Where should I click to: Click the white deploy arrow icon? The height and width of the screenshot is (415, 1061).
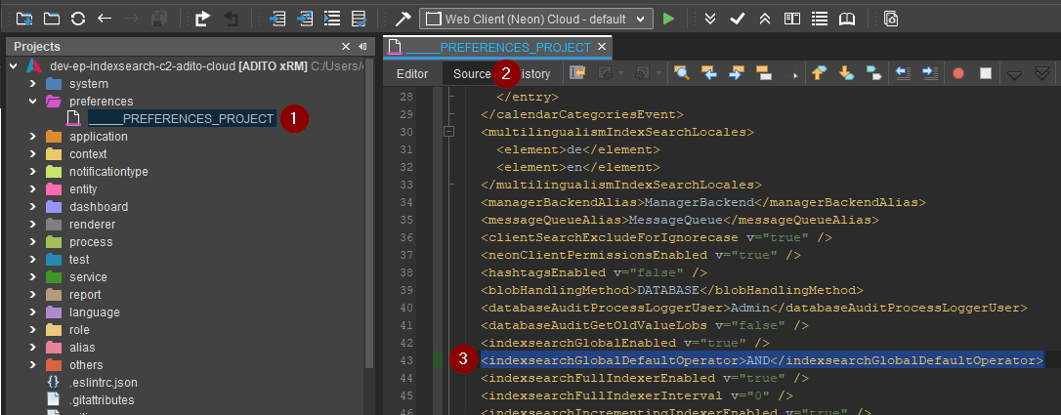coord(202,19)
